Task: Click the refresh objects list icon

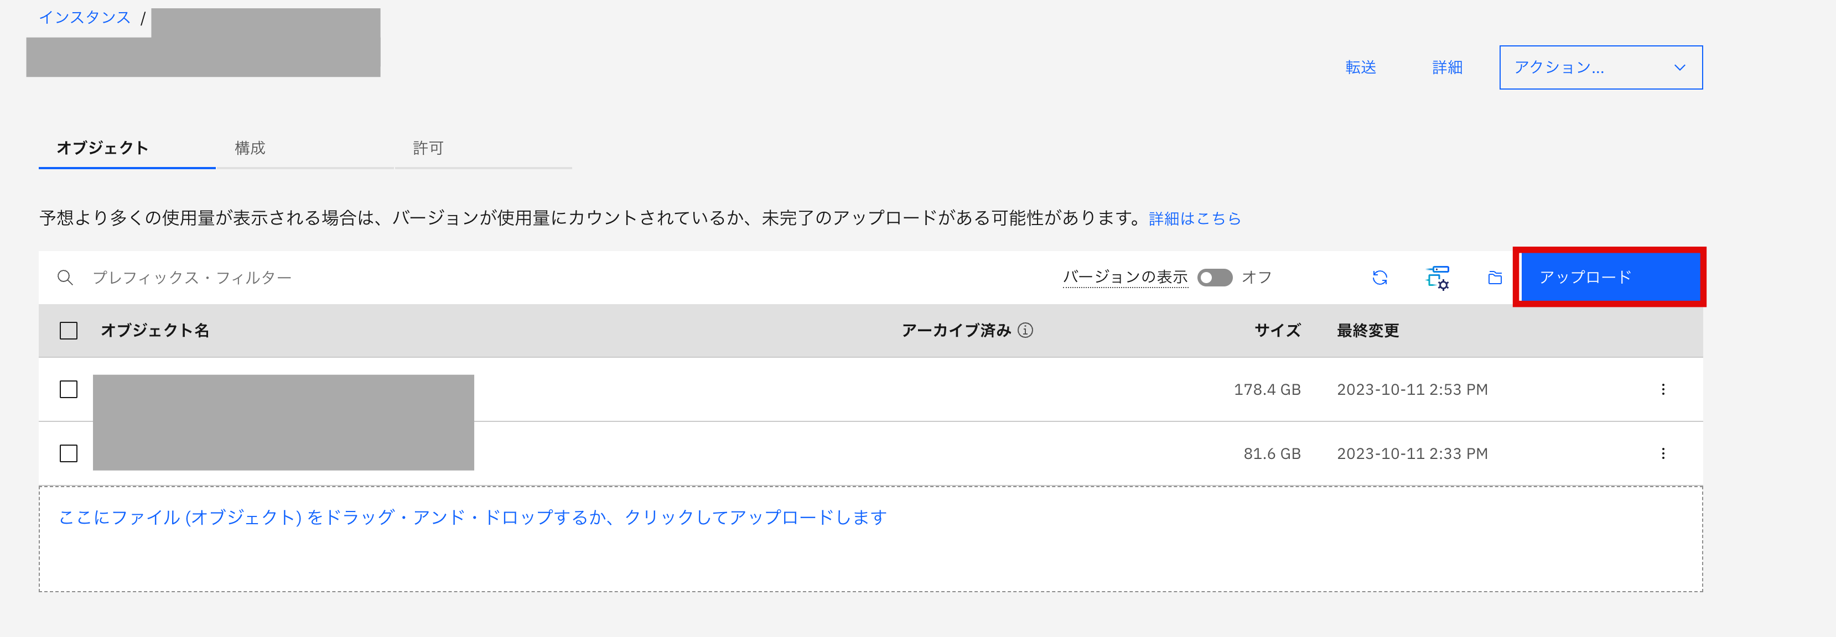Action: (x=1380, y=278)
